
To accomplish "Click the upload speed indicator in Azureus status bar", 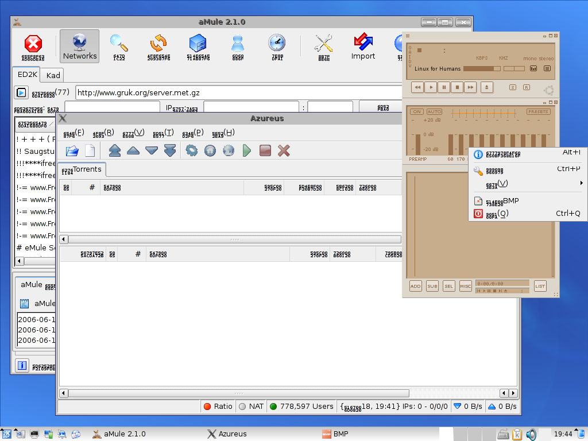I will 502,406.
